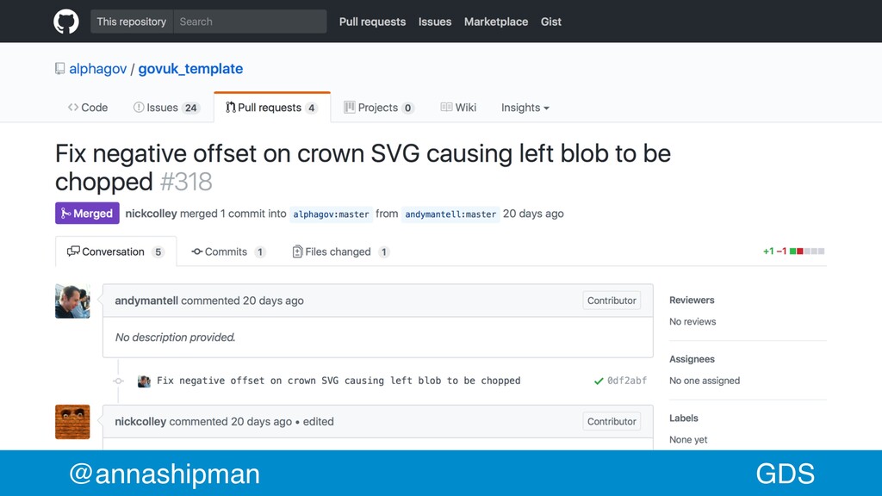Screen dimensions: 882x496
Task: Switch to the Files changed tab
Action: (x=341, y=252)
